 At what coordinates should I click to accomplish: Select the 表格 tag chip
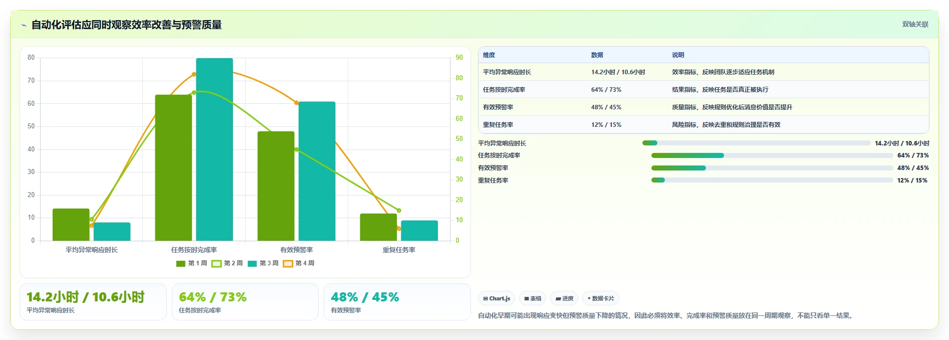[x=533, y=298]
